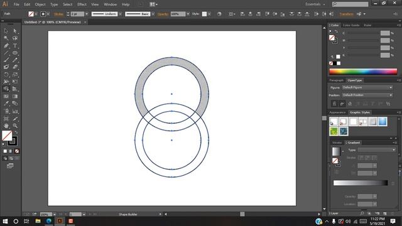
Task: Click the Opacity link in control bar
Action: pos(163,14)
